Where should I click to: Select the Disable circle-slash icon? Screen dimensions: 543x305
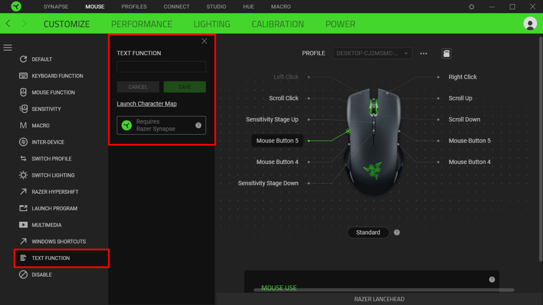tap(23, 274)
